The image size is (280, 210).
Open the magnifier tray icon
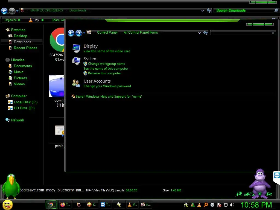click(206, 205)
